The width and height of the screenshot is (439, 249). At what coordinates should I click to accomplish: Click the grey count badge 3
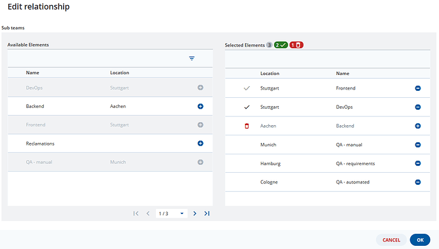(x=269, y=45)
